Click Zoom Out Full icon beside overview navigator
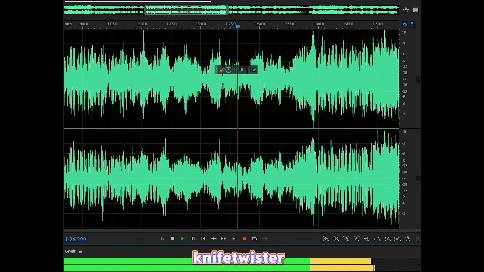The width and height of the screenshot is (484, 272). pos(406,10)
